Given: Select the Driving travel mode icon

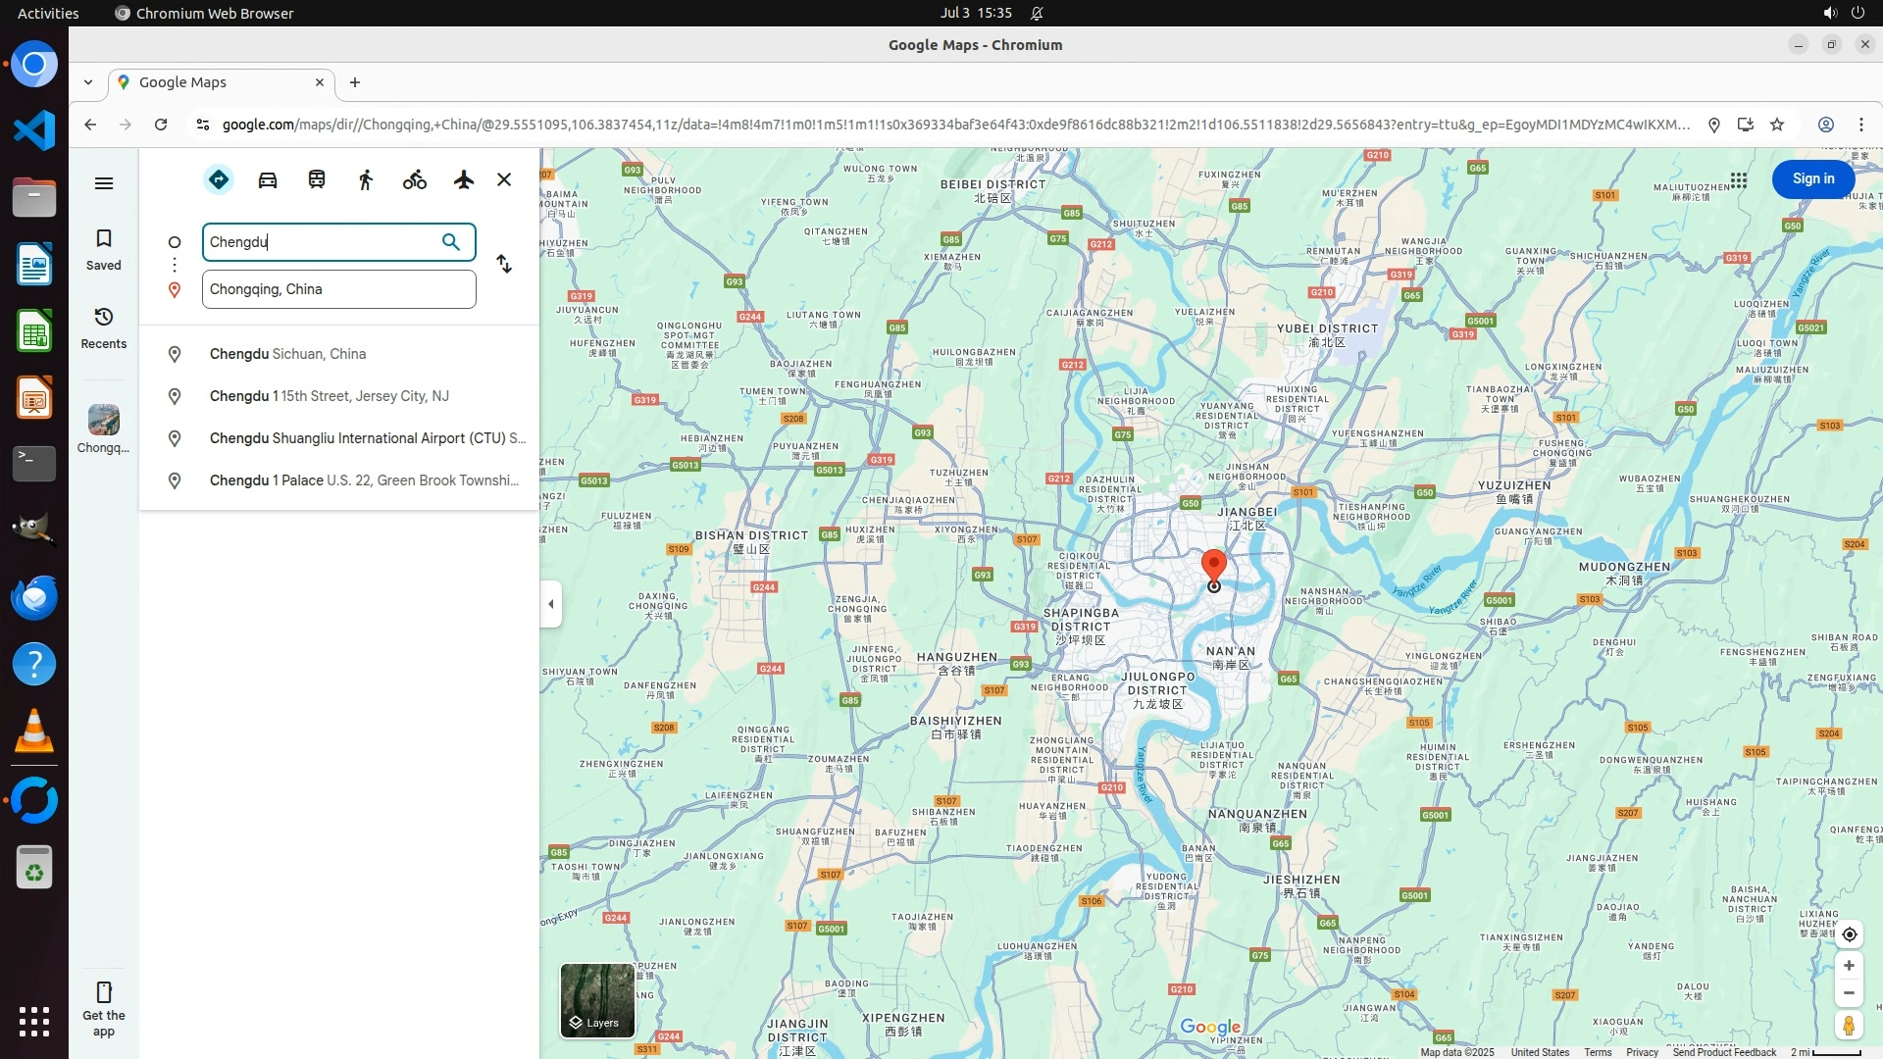Looking at the screenshot, I should click(268, 179).
